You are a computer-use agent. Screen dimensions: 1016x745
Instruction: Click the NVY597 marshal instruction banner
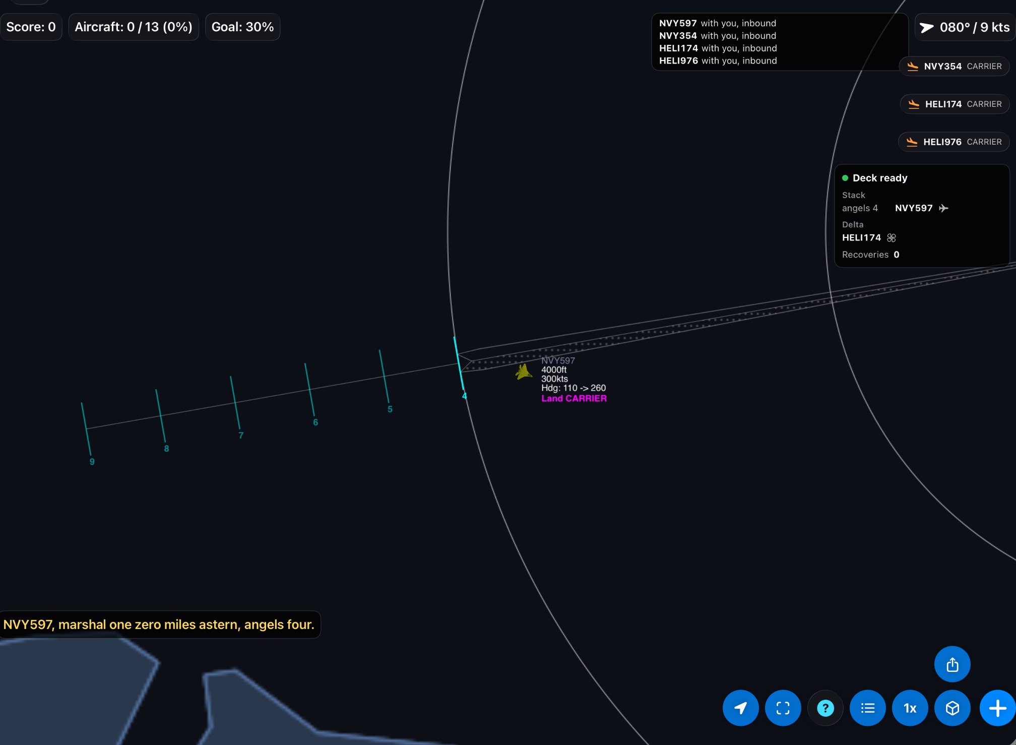(x=159, y=625)
